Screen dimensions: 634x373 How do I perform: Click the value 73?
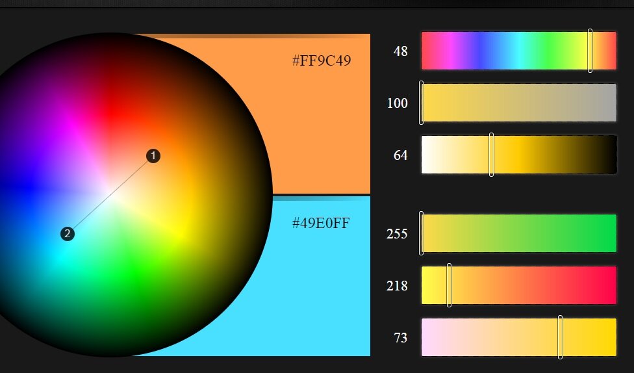[x=400, y=338]
